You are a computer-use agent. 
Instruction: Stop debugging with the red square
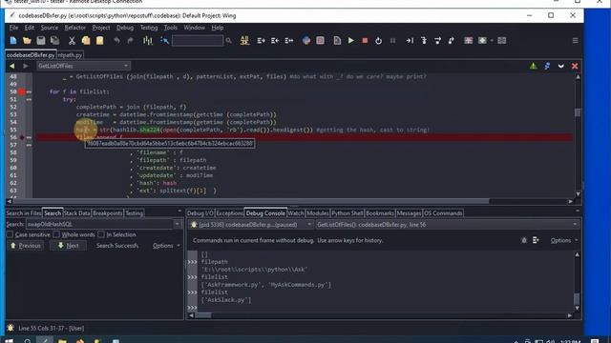[365, 40]
